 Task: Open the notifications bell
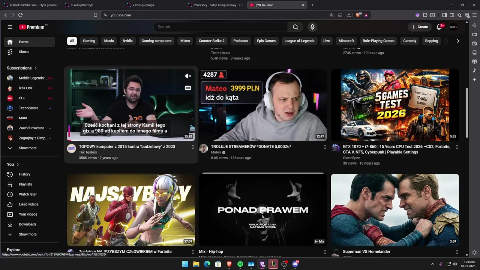point(439,27)
